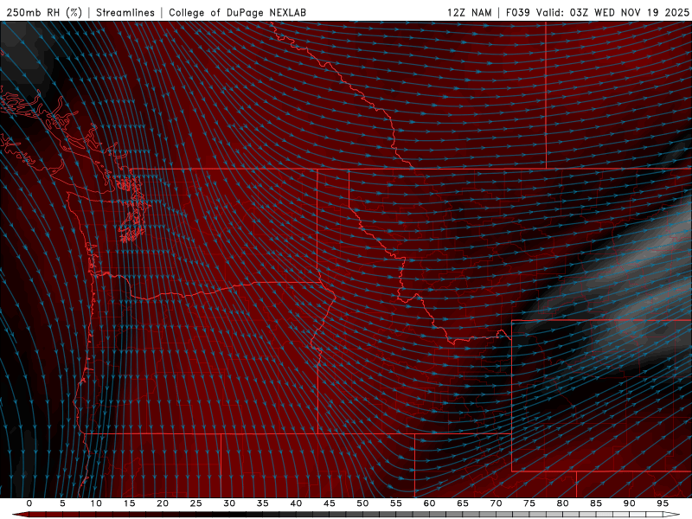This screenshot has width=692, height=519.
Task: Click the "5" tick label on the color scale
Action: (62, 503)
